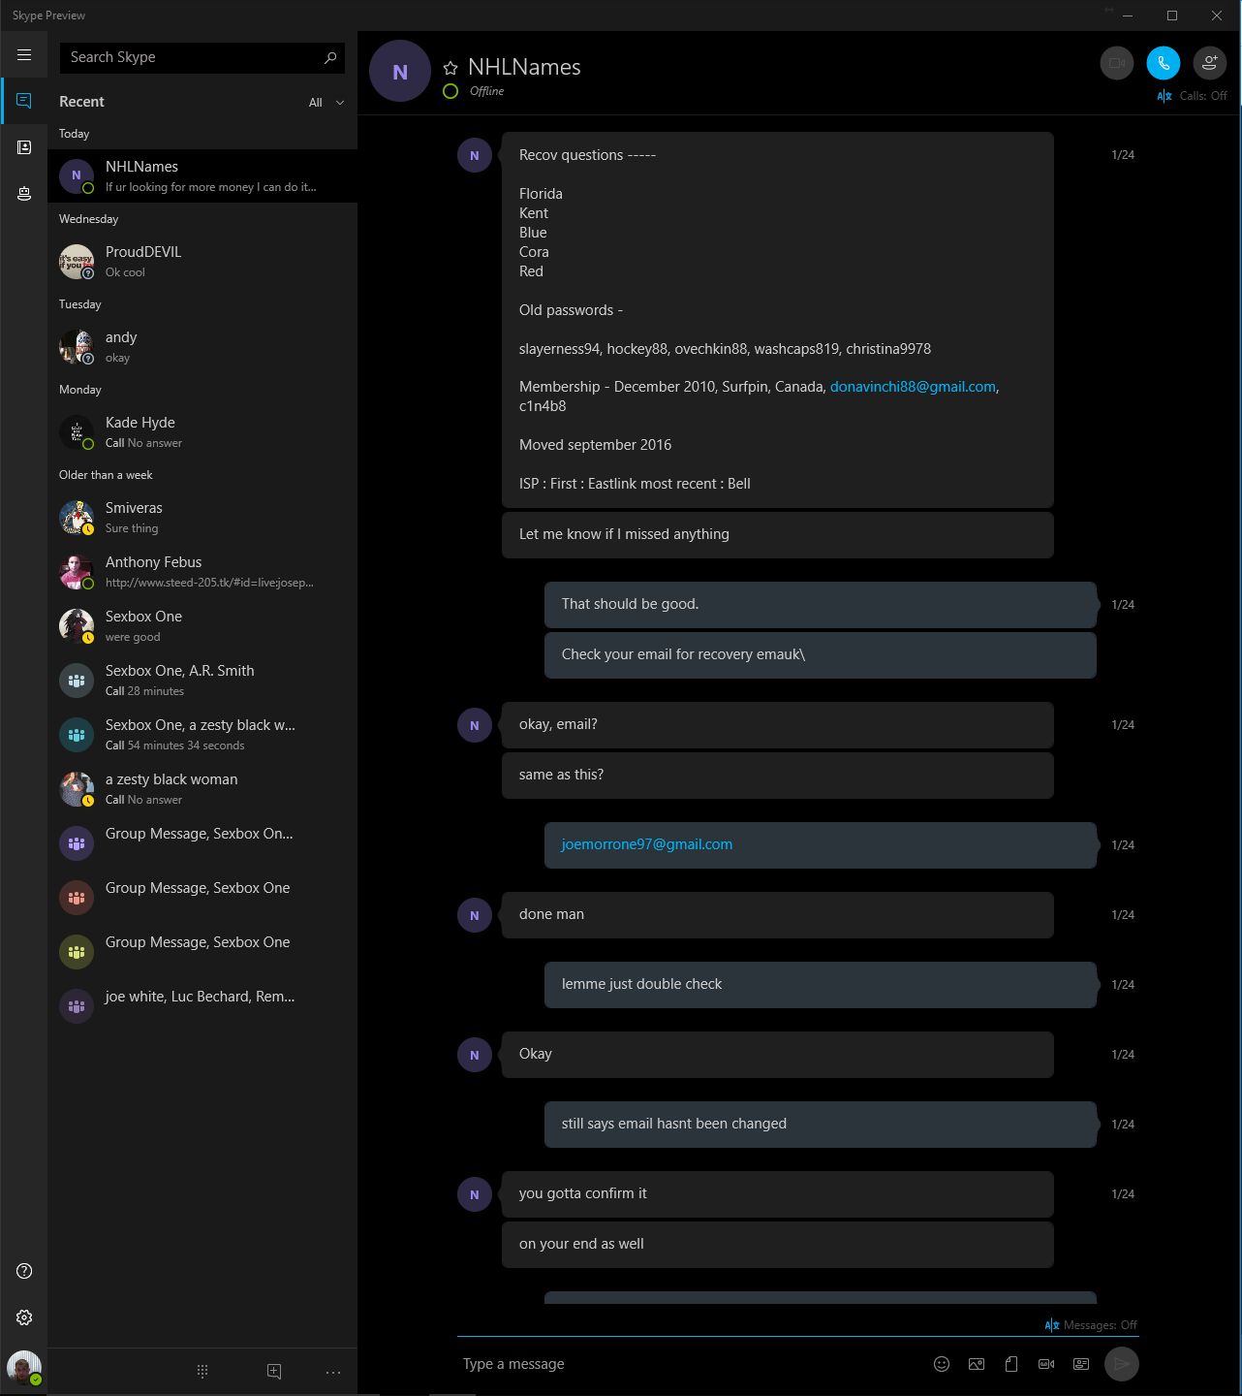Click the 'on your end as well' message

coord(778,1244)
